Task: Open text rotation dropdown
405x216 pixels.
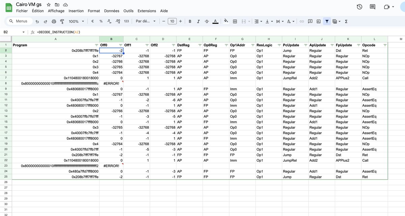Action: 290,21
